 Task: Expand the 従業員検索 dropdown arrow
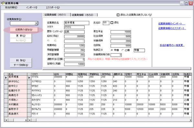[x=36, y=23]
